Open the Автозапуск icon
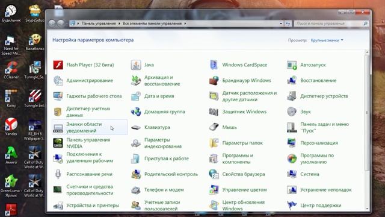 [x=292, y=65]
